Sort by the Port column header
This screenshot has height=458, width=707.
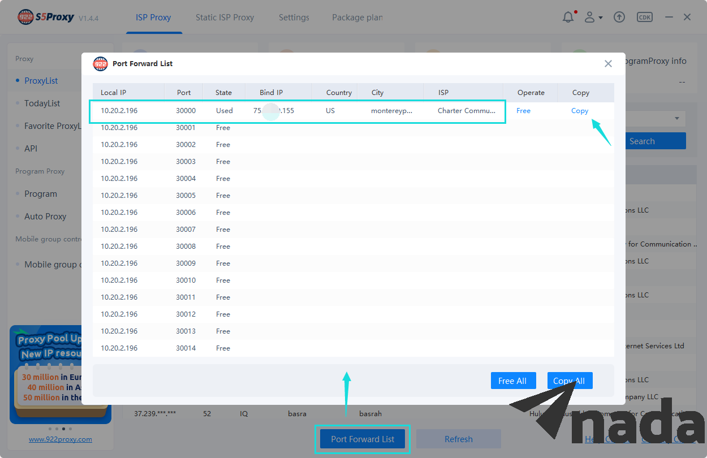[185, 93]
